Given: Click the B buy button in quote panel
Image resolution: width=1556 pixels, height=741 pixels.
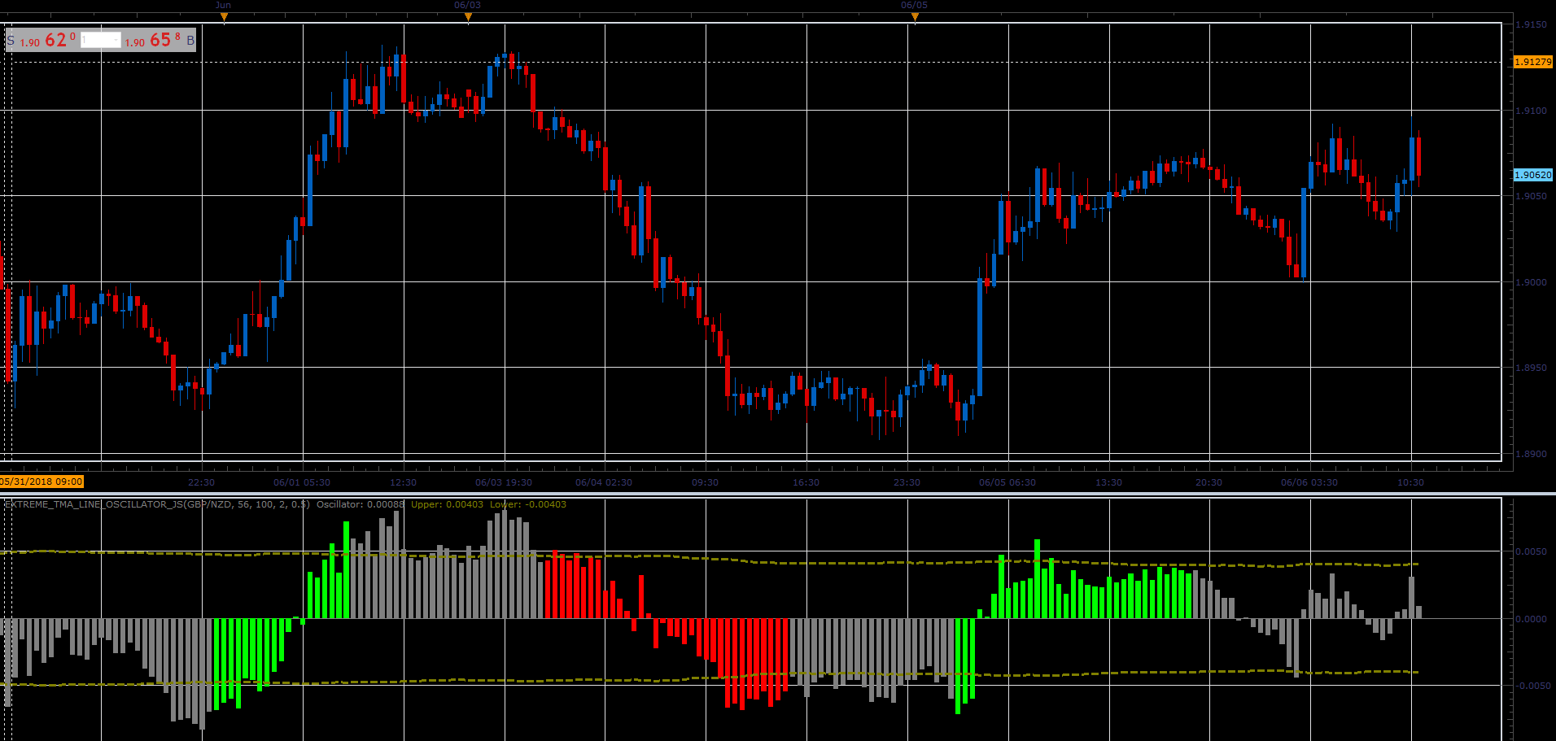Looking at the screenshot, I should pyautogui.click(x=190, y=40).
